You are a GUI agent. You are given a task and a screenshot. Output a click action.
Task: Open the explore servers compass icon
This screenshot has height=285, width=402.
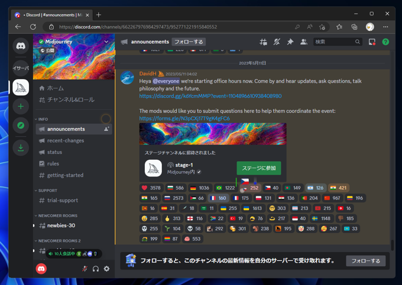pos(21,125)
